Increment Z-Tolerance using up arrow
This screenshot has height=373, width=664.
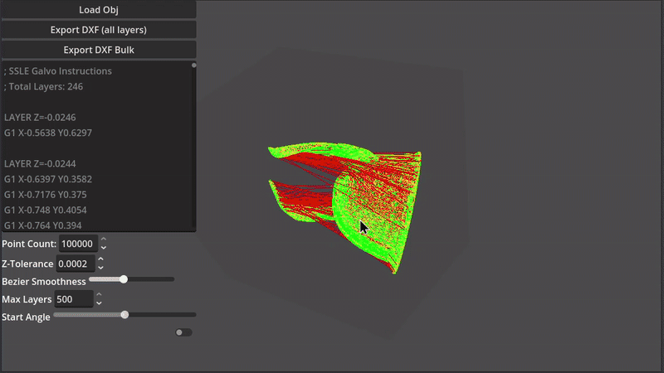point(100,259)
